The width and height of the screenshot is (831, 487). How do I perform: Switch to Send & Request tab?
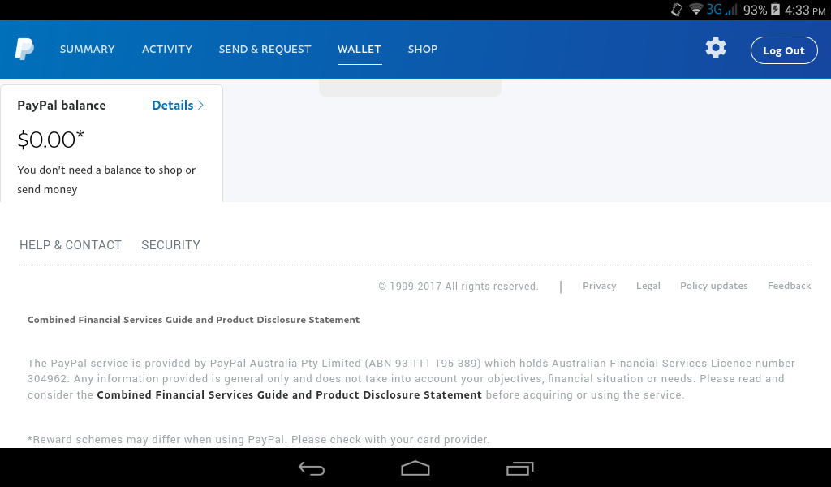pos(265,50)
